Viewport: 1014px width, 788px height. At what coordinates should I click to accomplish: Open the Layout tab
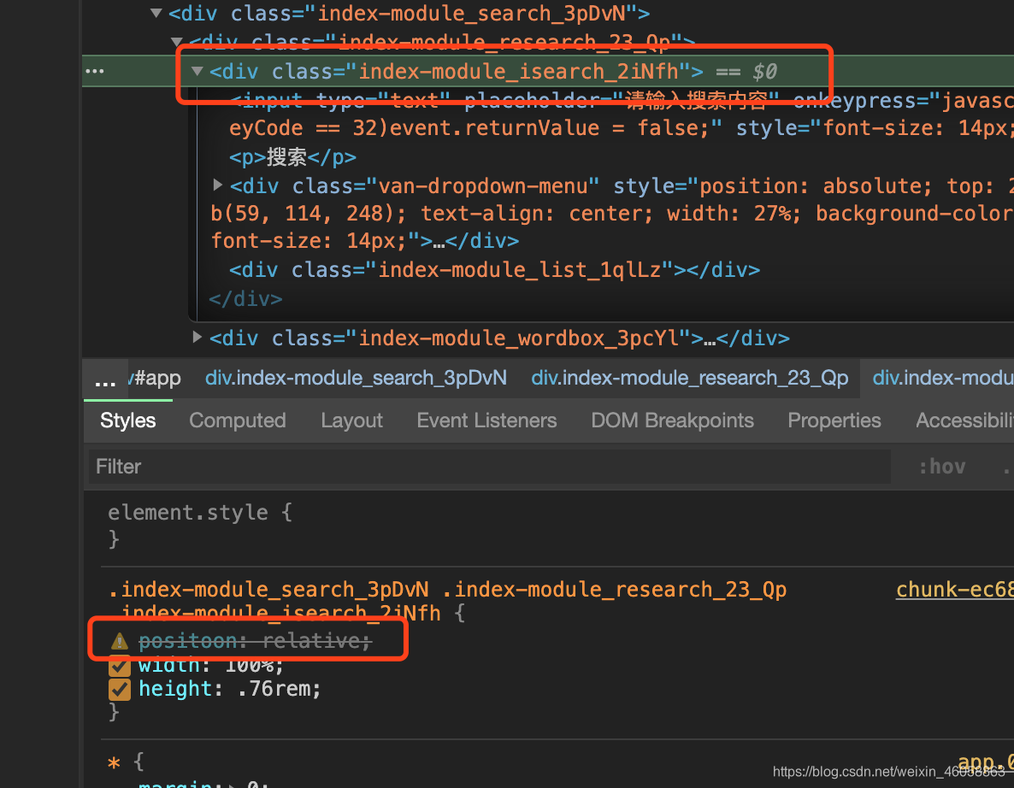tap(351, 420)
